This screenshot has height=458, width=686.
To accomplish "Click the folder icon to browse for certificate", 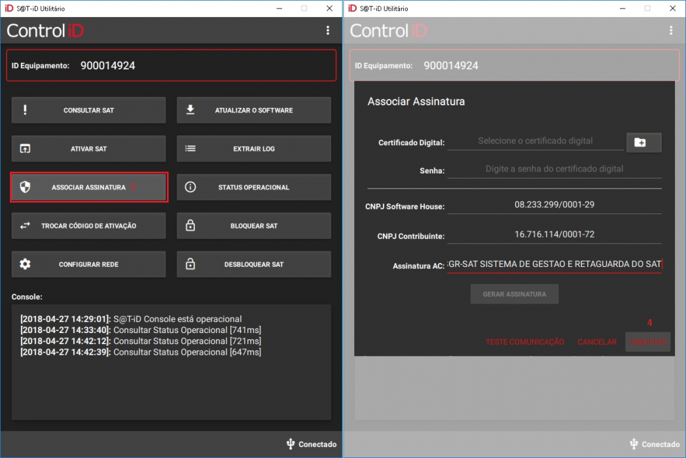I will coord(643,142).
